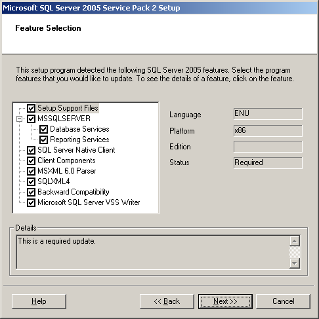
Task: Proceed with the Next >> button
Action: point(225,301)
